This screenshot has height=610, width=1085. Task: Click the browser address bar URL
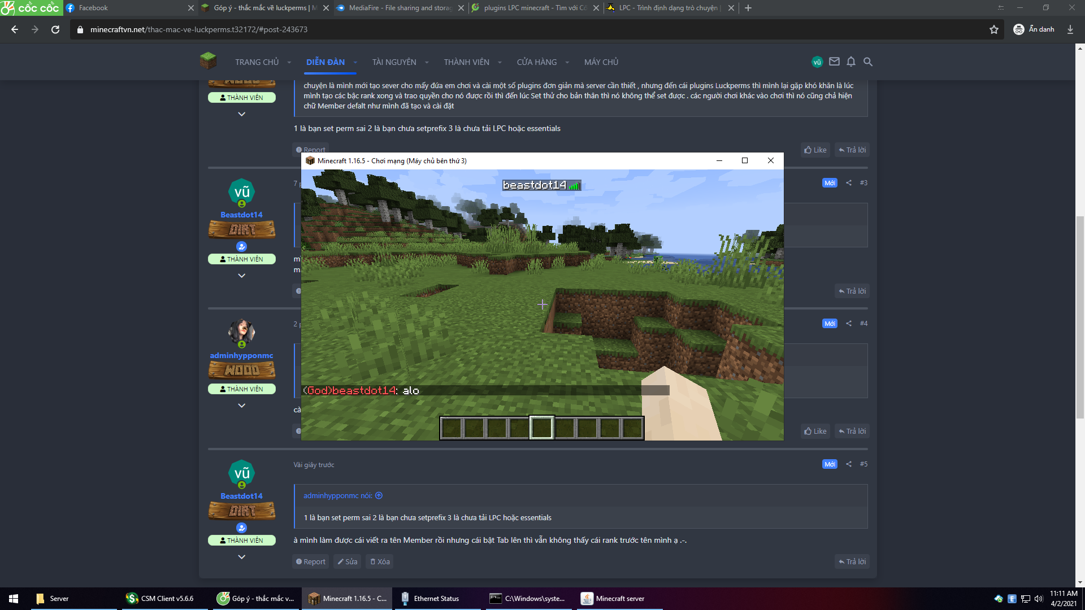[x=199, y=29]
